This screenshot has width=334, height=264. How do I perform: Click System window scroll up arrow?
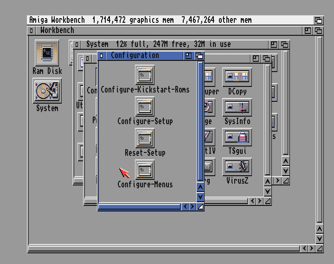click(x=286, y=161)
